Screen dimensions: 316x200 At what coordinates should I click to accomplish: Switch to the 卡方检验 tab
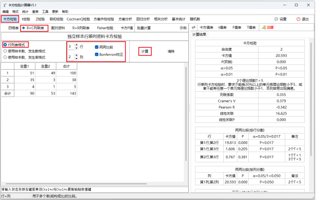[10, 19]
